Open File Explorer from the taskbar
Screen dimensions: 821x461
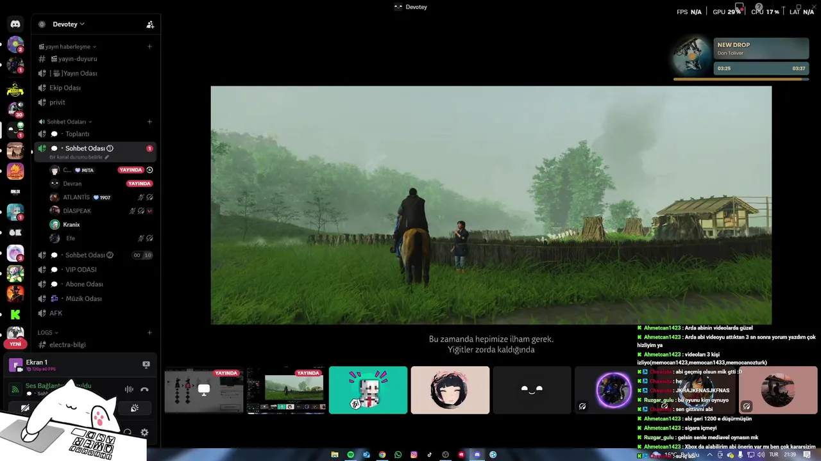(335, 455)
